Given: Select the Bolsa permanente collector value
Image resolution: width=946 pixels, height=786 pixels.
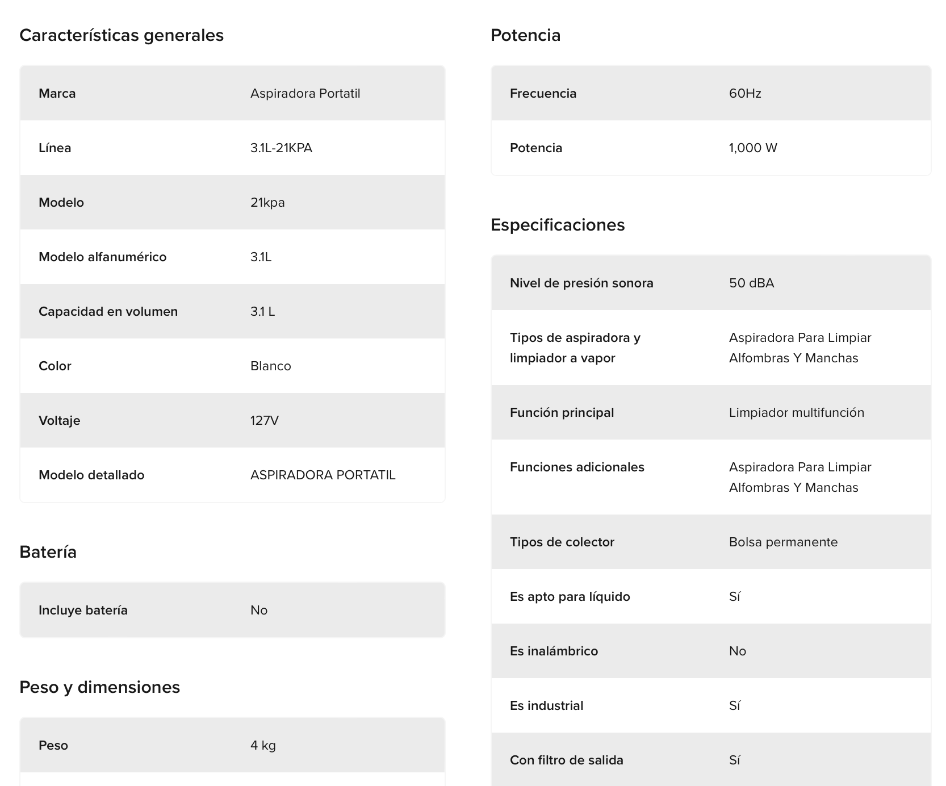Looking at the screenshot, I should pos(783,542).
